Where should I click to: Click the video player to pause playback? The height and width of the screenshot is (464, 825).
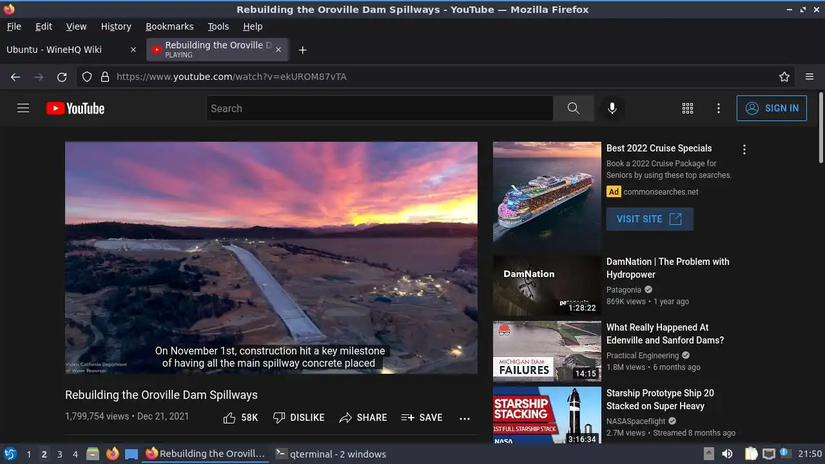[271, 258]
